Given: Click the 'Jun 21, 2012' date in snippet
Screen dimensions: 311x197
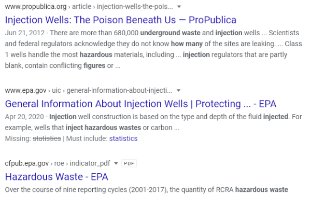Looking at the screenshot, I should (25, 33).
